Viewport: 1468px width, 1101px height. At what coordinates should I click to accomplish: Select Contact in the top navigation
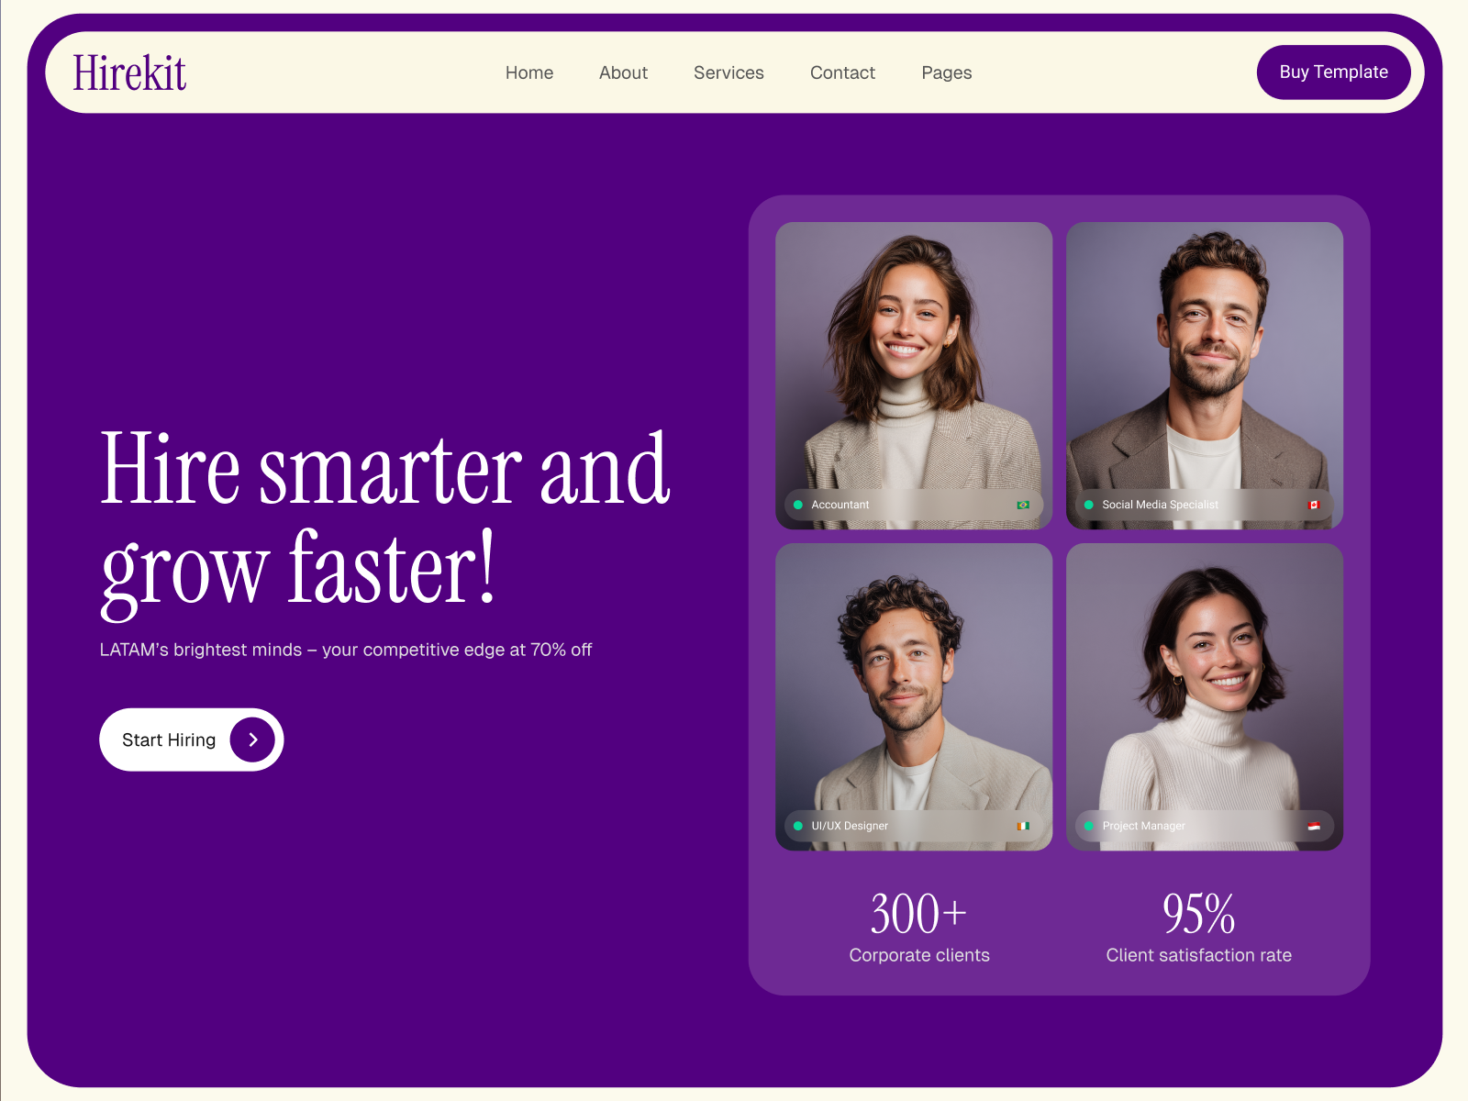tap(842, 72)
